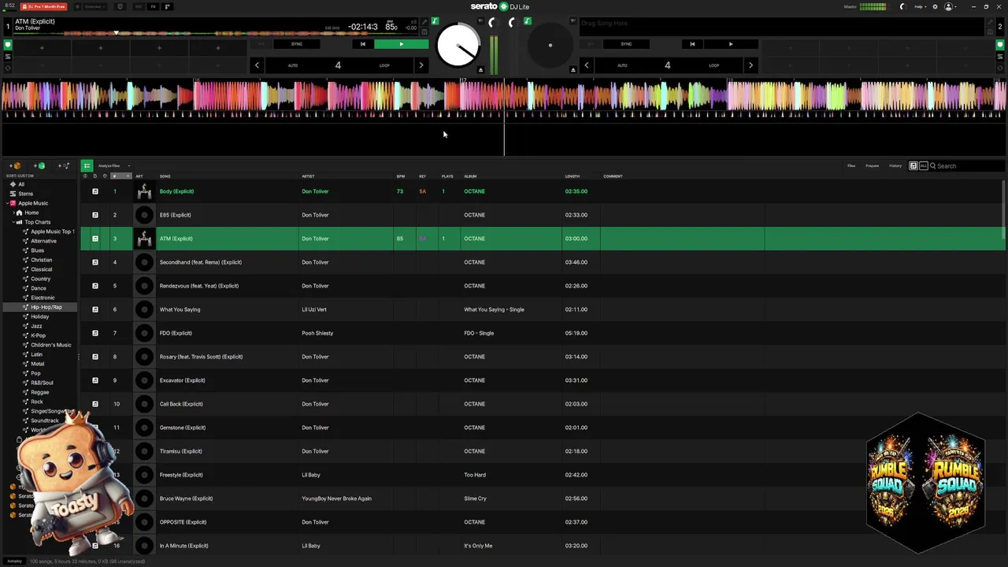Sort library by the ARTIST column header

click(x=308, y=176)
